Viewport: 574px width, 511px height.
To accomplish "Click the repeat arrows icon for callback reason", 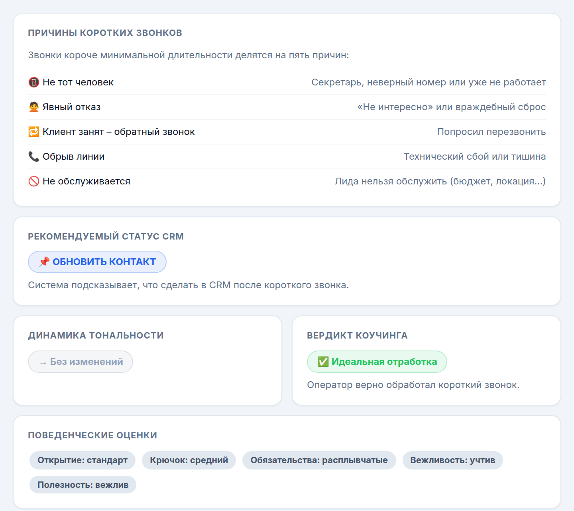I will coord(34,132).
